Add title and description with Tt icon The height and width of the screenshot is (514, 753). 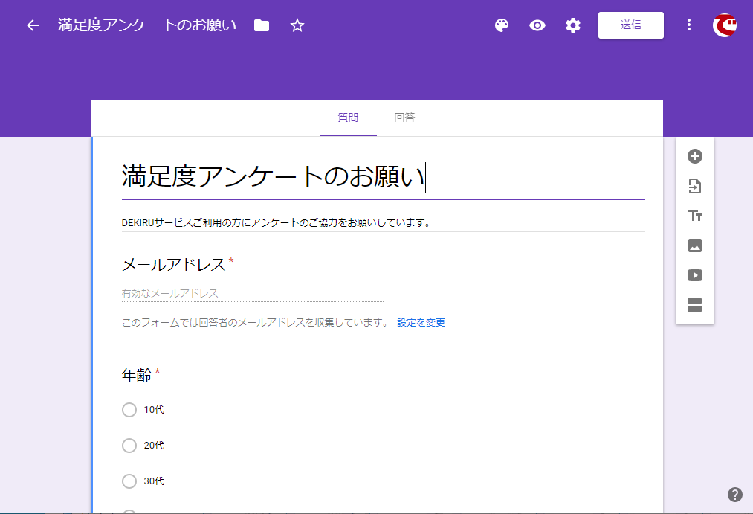(x=695, y=216)
